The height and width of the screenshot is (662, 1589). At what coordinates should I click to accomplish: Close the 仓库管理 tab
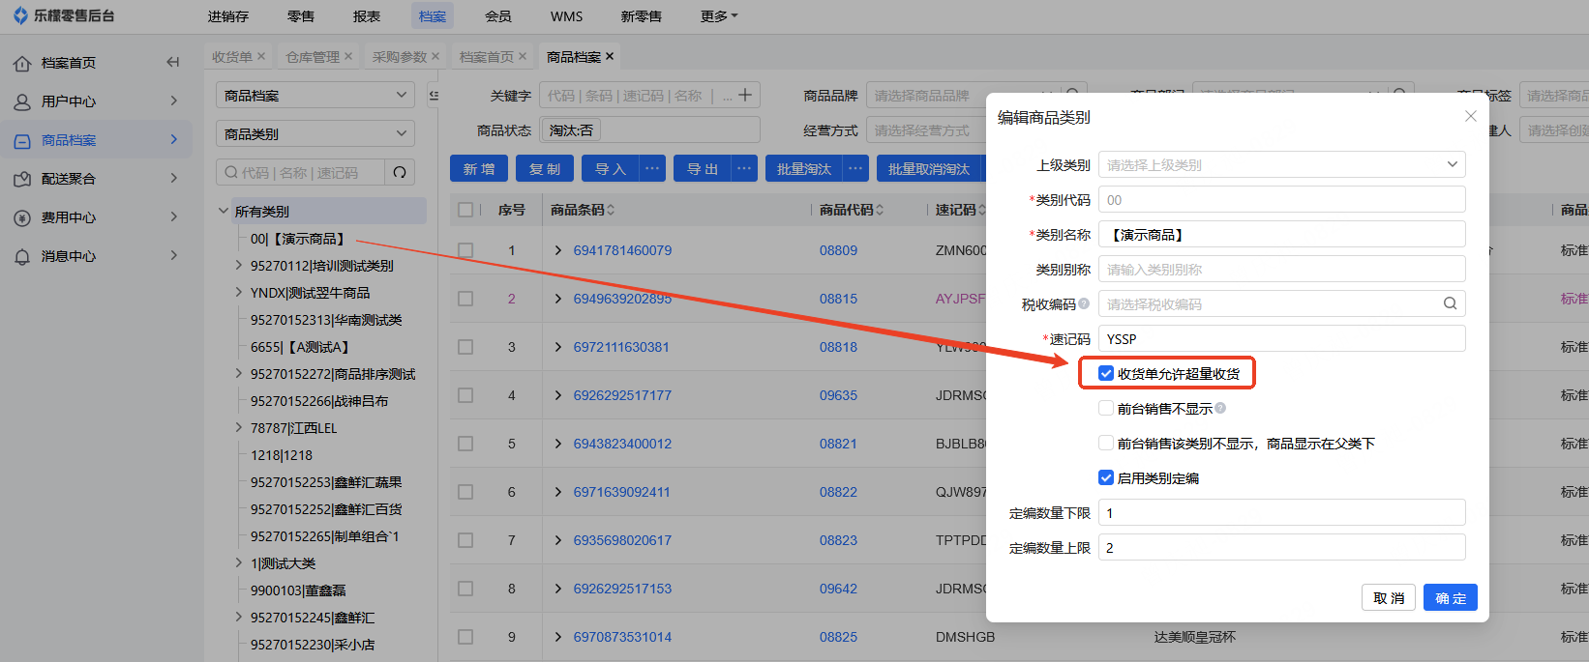click(348, 57)
